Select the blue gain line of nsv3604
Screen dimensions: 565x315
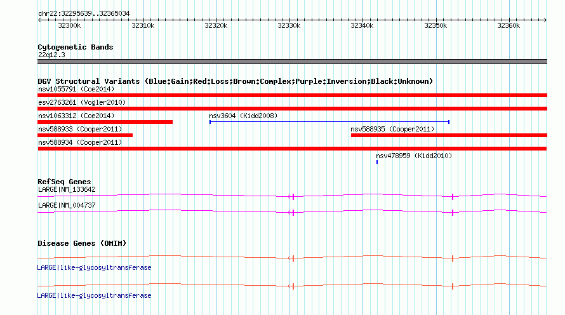[x=329, y=122]
